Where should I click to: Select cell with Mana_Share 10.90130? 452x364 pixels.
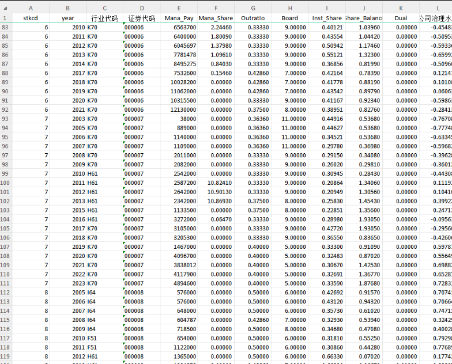(216, 192)
